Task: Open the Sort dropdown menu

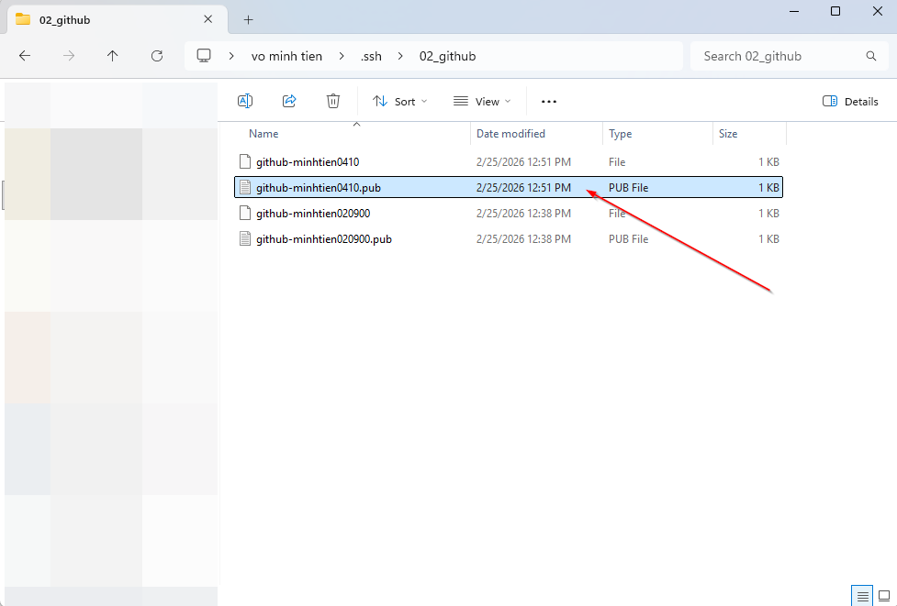Action: 399,101
